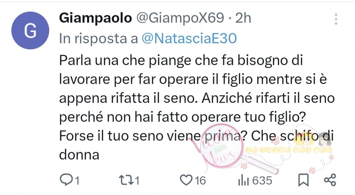
Task: Open the three-dot more options menu
Action: pos(336,19)
